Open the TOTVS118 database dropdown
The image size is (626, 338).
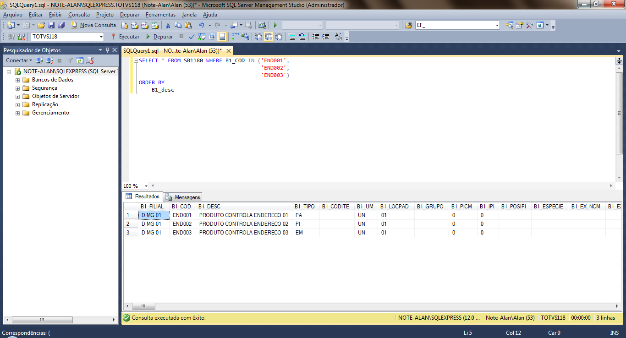[101, 37]
